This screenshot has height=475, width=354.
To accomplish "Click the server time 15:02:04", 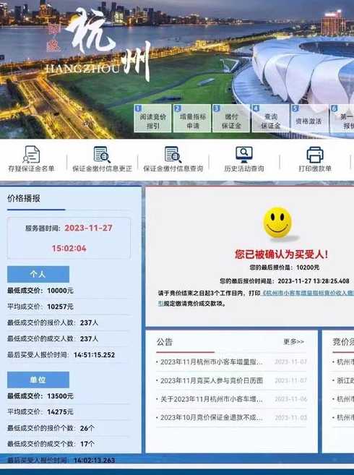I will (69, 249).
